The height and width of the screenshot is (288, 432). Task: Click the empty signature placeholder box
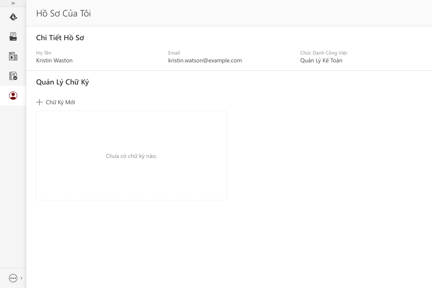(131, 176)
